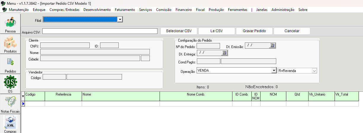
Task: Expand the Operação VENDA dropdown
Action: (x=274, y=70)
